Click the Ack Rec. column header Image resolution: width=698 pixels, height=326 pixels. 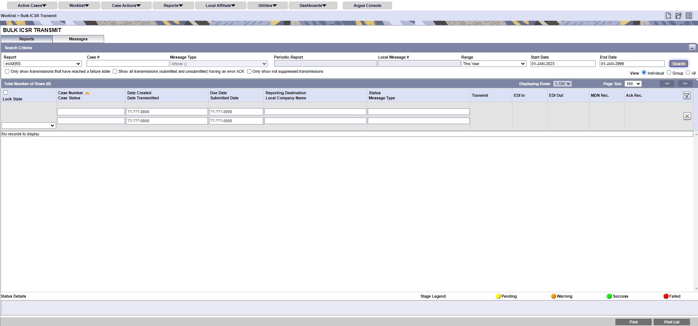[x=634, y=95]
